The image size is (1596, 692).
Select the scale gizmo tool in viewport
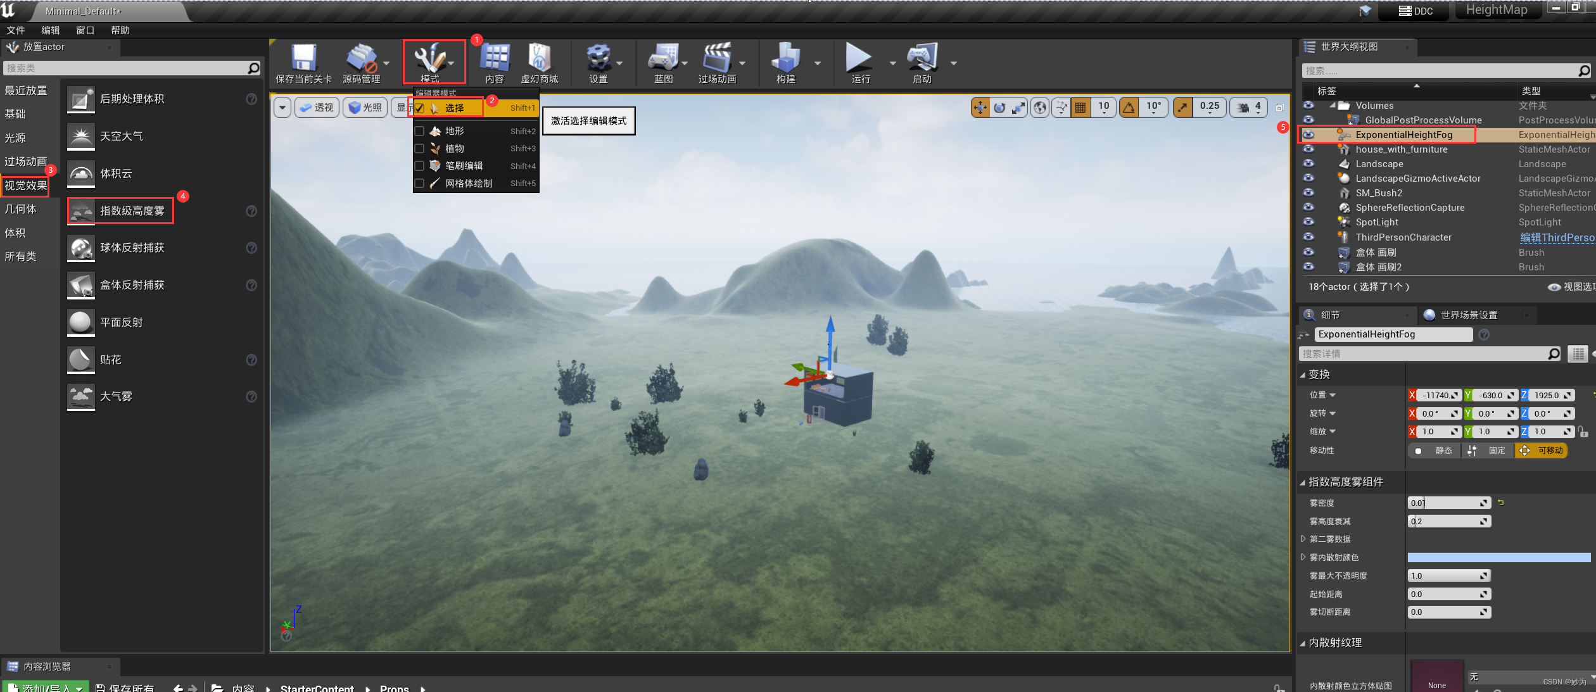[1018, 108]
